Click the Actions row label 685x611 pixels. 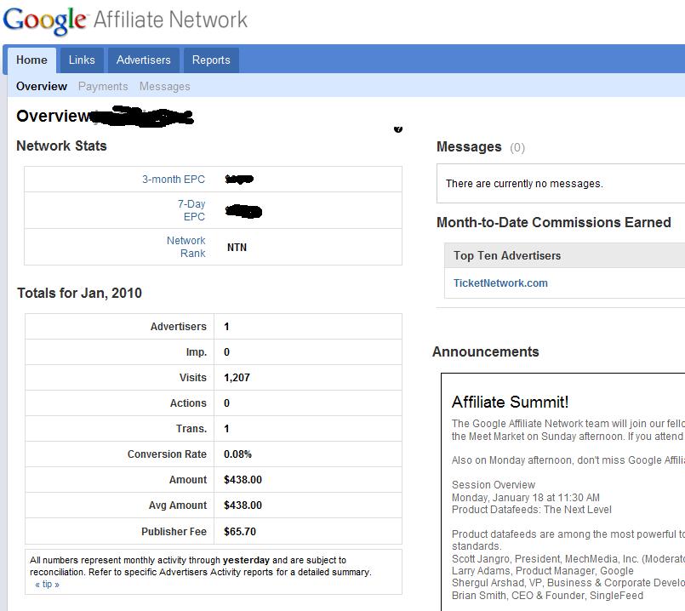click(188, 403)
